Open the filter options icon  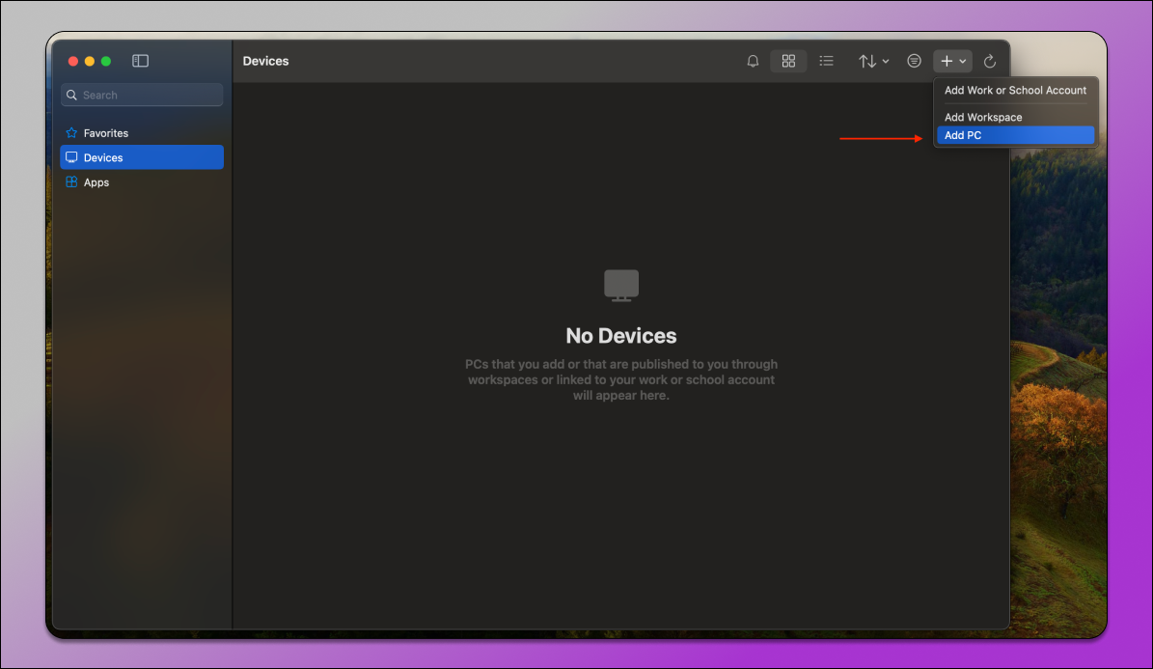point(914,61)
